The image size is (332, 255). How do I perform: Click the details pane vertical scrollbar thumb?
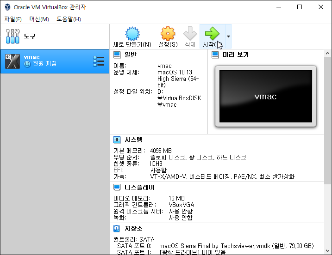pos(327,120)
